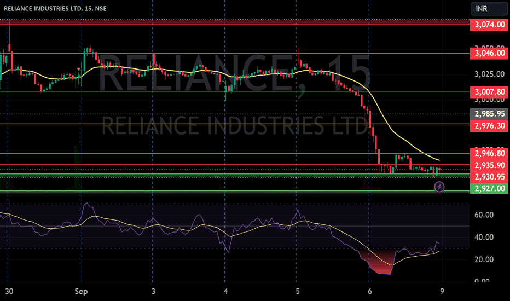Click the RELIANCE INDUSTRIES LTD, 15, NSE title

55,8
